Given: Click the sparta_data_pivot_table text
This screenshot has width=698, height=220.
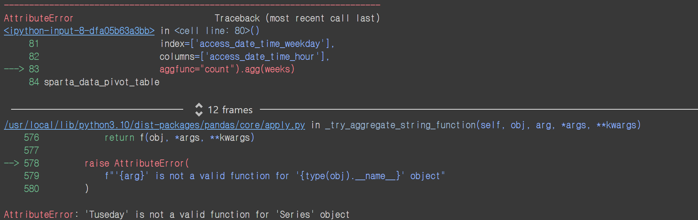Looking at the screenshot, I should [x=102, y=82].
